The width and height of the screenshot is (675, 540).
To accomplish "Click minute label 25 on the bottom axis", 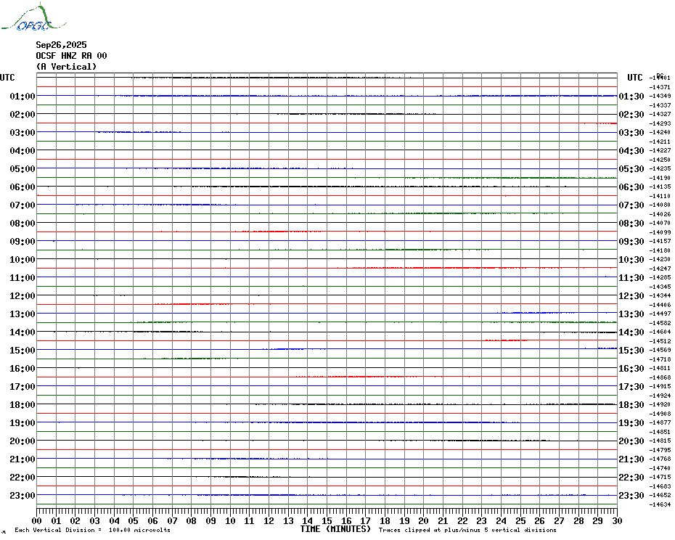I will [520, 521].
